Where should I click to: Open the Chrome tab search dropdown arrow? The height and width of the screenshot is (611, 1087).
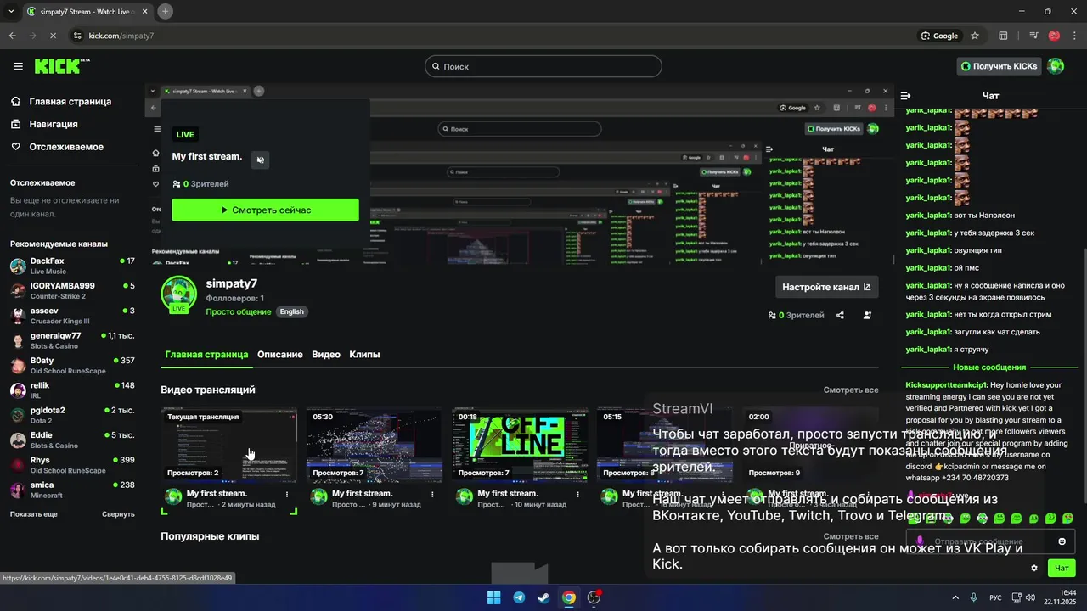(x=11, y=11)
